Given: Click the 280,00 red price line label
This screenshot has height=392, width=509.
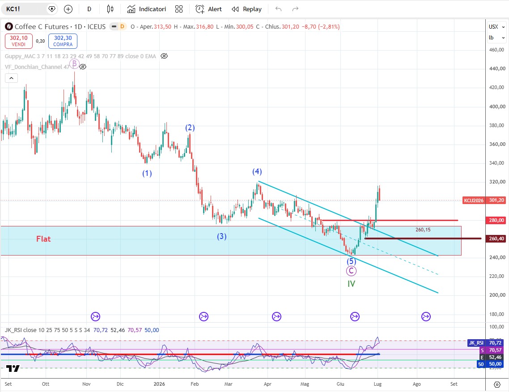Looking at the screenshot, I should pyautogui.click(x=496, y=220).
